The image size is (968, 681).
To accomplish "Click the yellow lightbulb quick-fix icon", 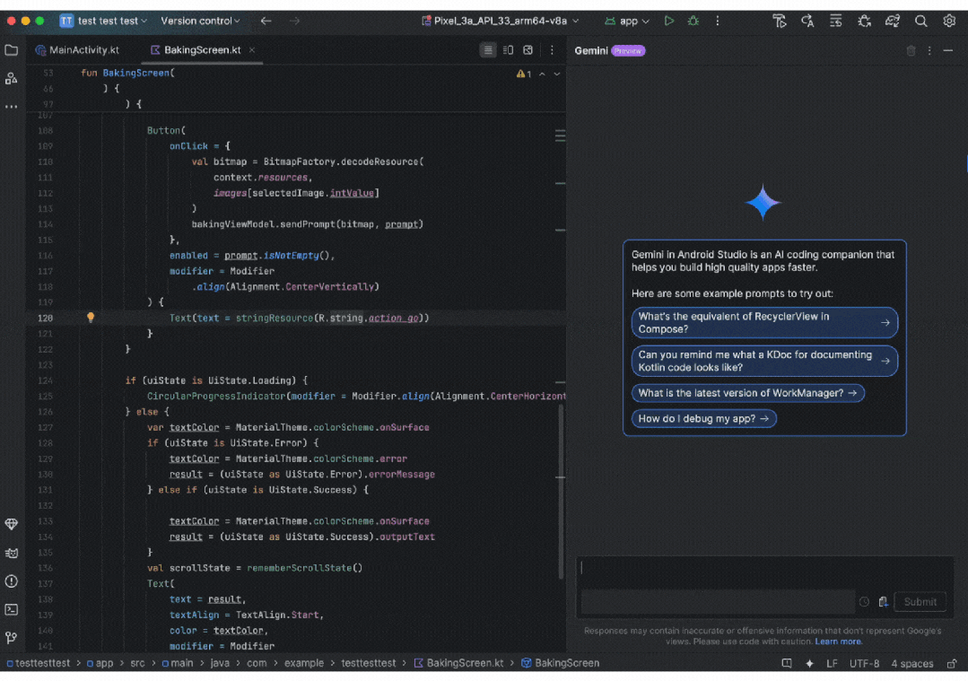I will tap(91, 318).
